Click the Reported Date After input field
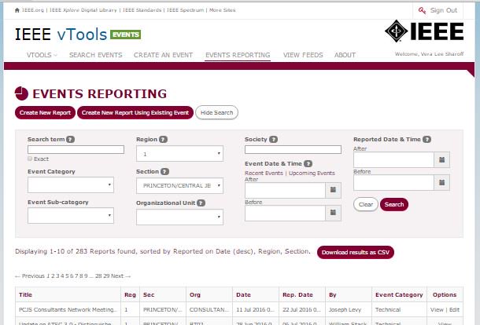The width and height of the screenshot is (480, 325). click(393, 159)
